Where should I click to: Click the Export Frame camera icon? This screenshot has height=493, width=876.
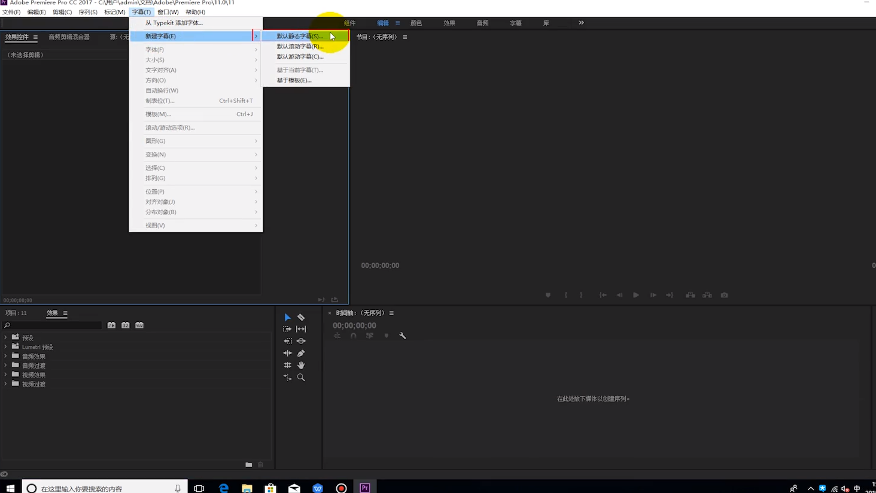pyautogui.click(x=724, y=295)
